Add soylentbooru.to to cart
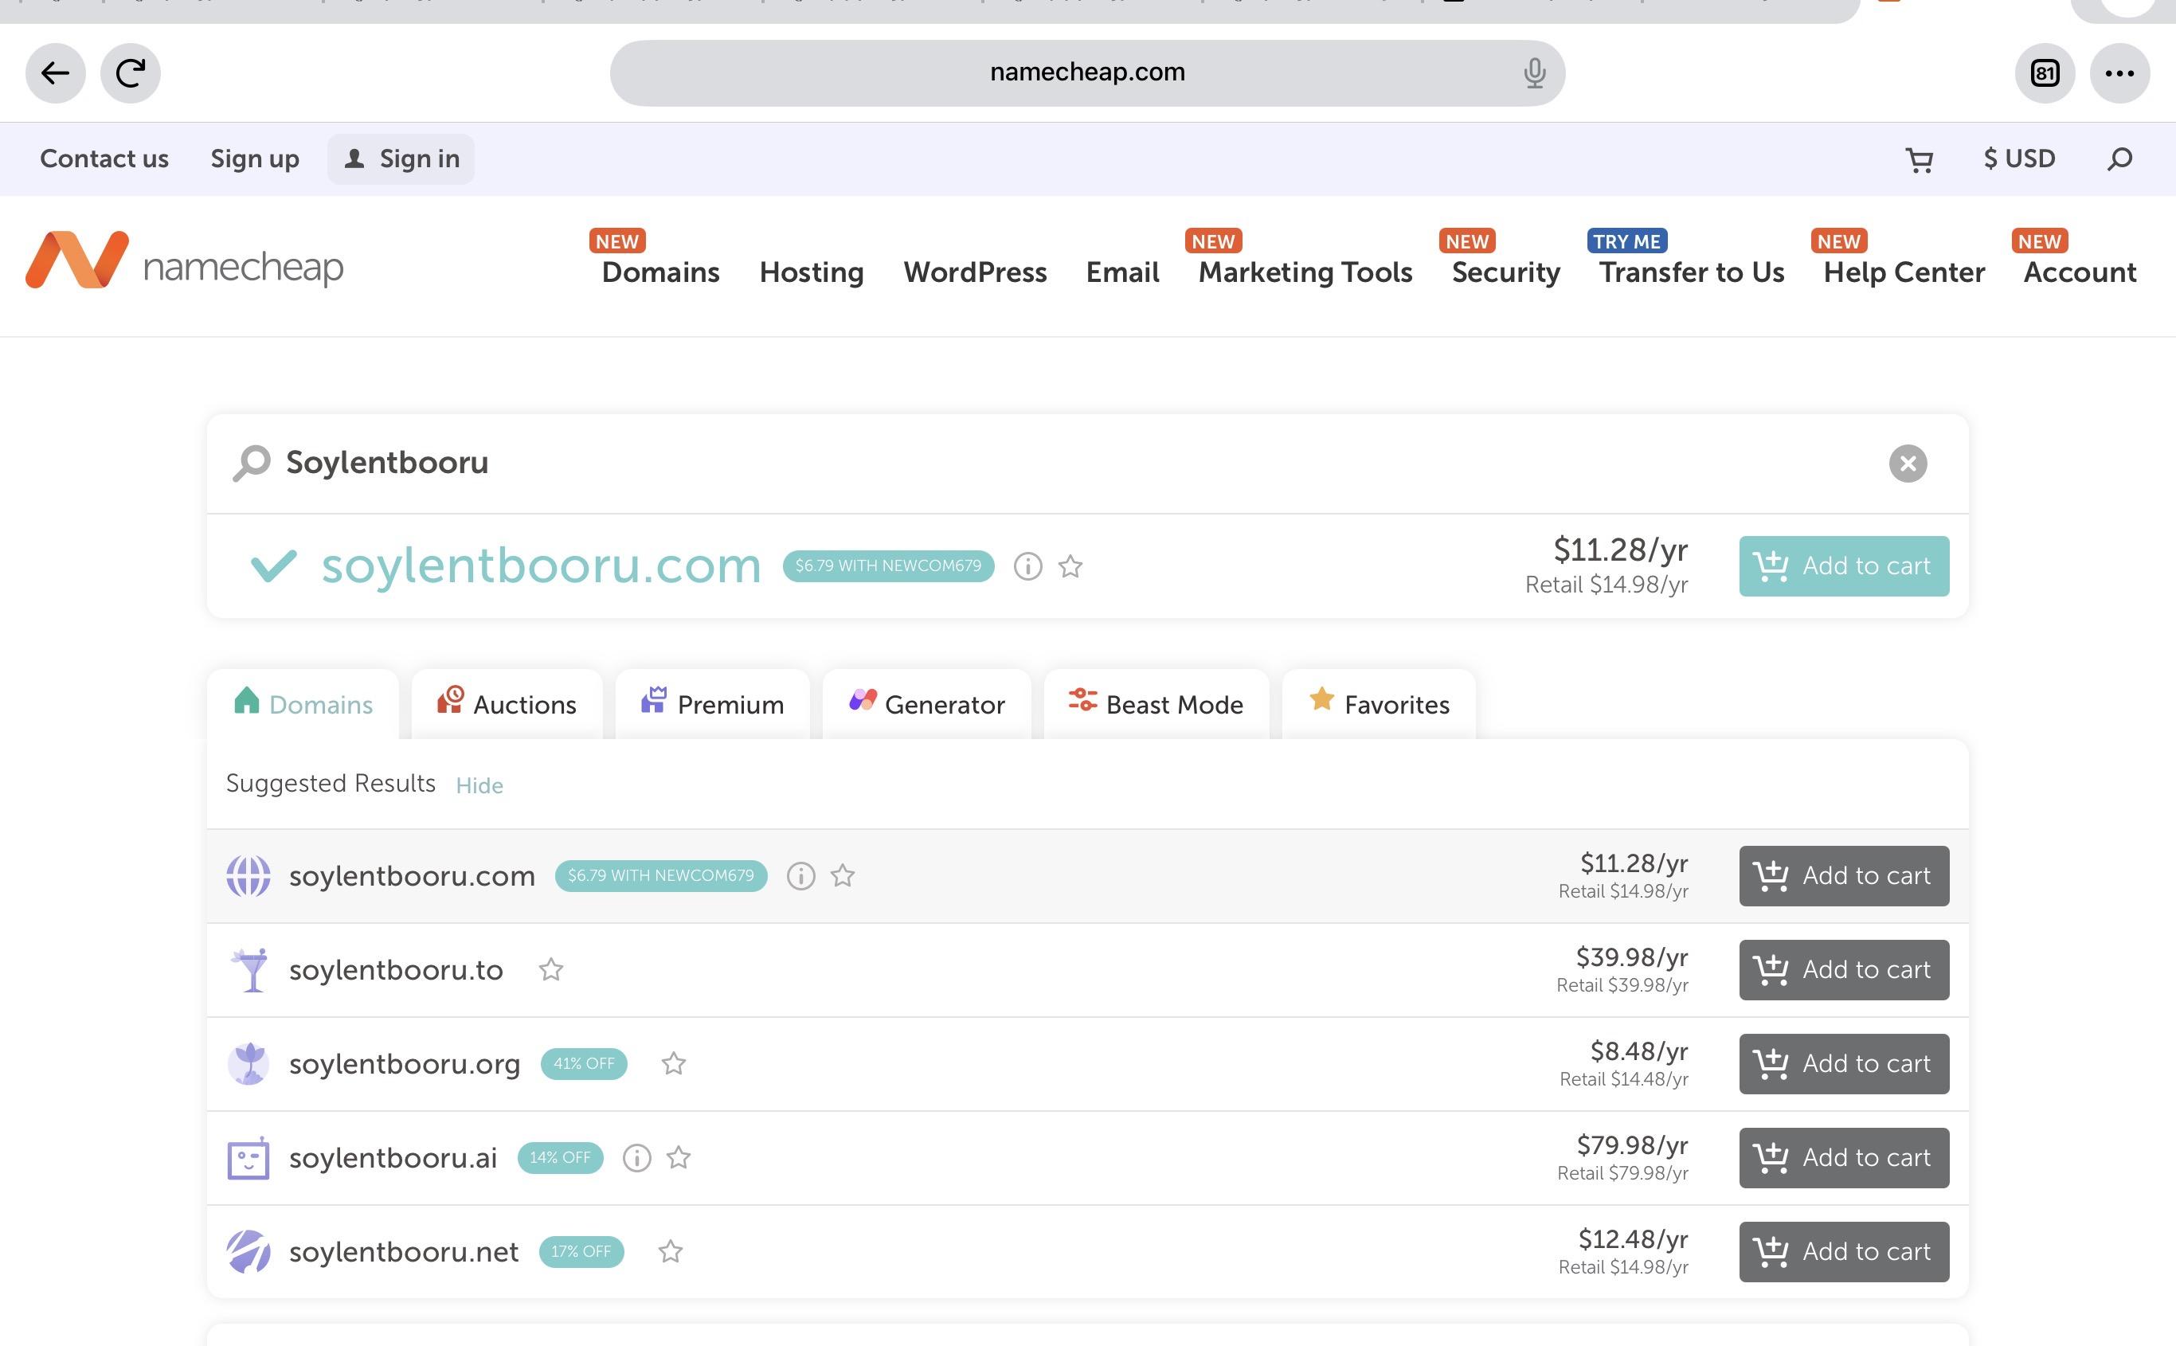2176x1346 pixels. point(1844,970)
